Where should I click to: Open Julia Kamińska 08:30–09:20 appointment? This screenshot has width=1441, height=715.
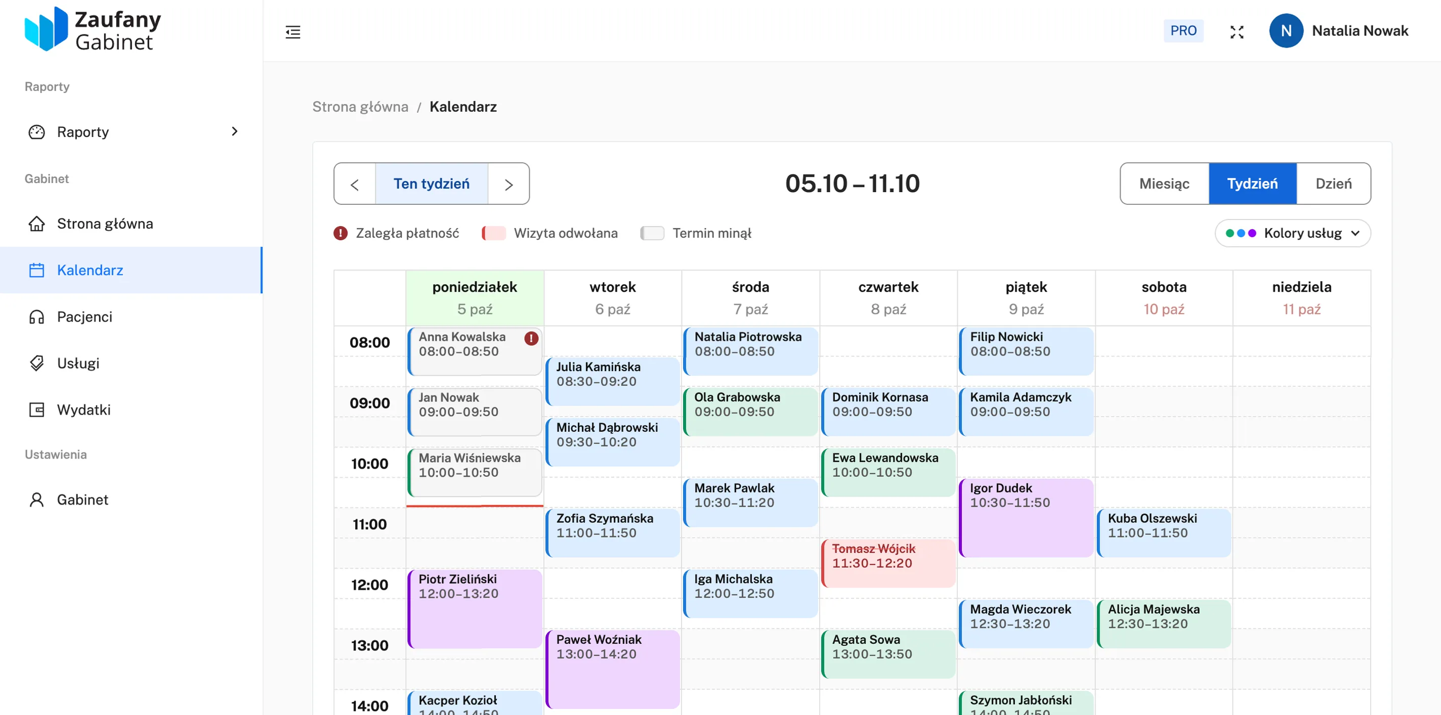[x=613, y=381]
